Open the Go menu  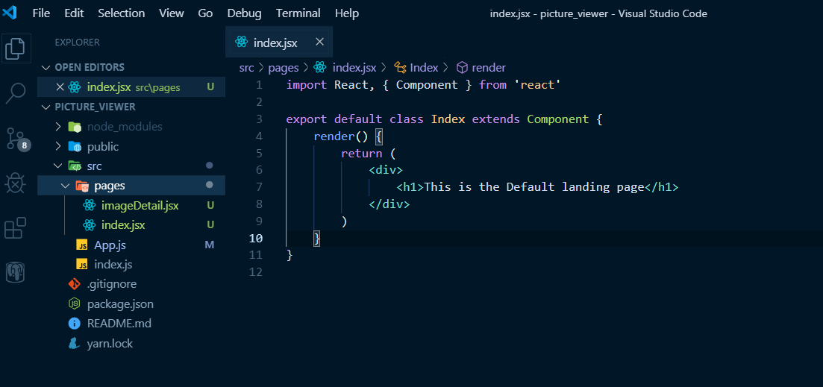[205, 13]
